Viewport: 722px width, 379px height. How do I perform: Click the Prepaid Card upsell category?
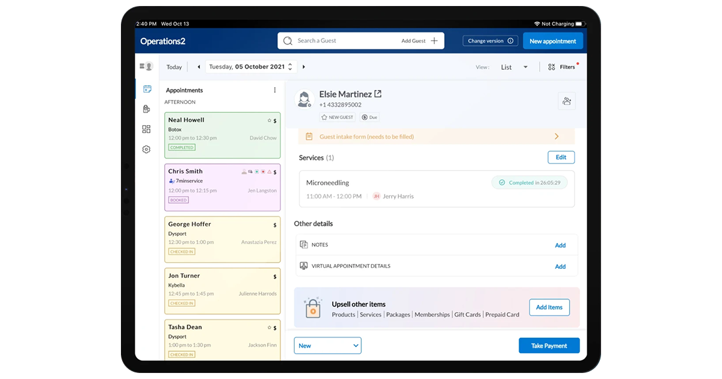pos(502,315)
